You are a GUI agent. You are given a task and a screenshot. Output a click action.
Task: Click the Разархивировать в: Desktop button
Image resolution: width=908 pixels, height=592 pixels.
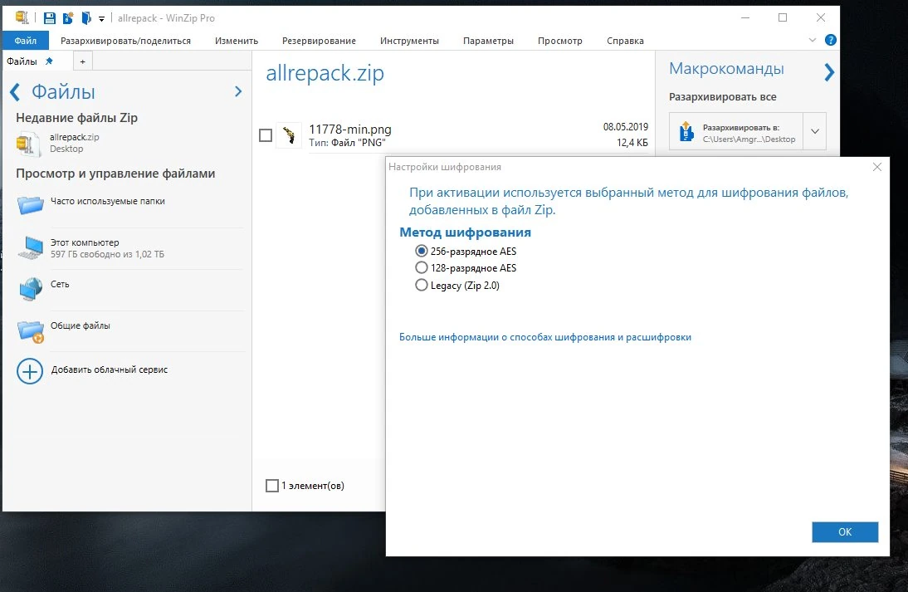pyautogui.click(x=735, y=131)
